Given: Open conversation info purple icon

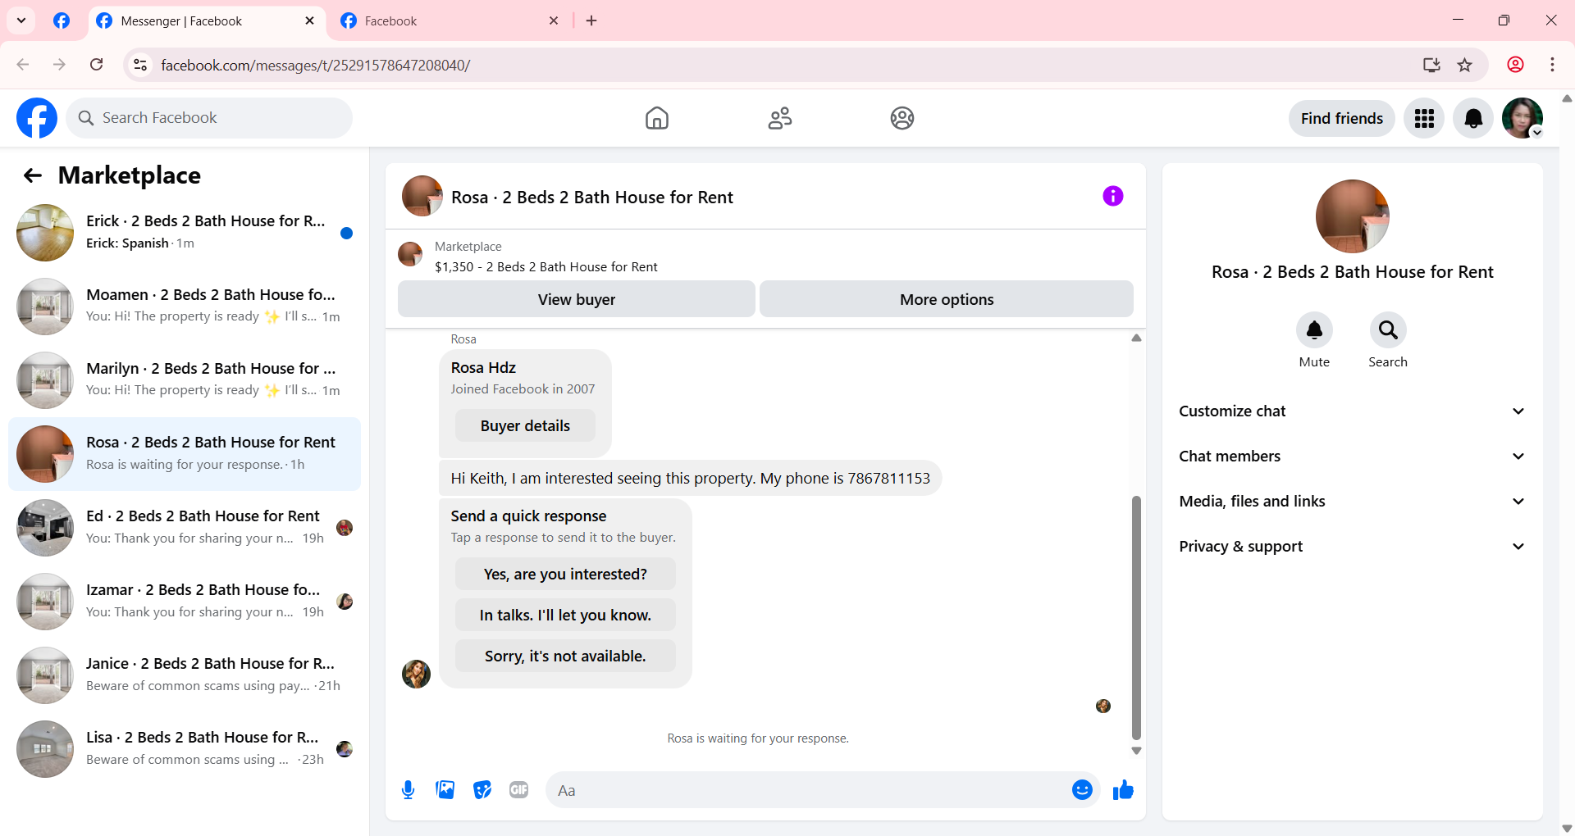Looking at the screenshot, I should click(x=1113, y=196).
